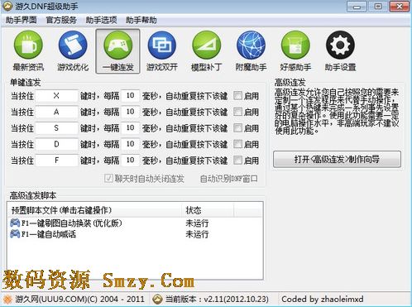Click the 游久DNF超级助手 title bar icon
The height and width of the screenshot is (307, 412).
[x=7, y=6]
